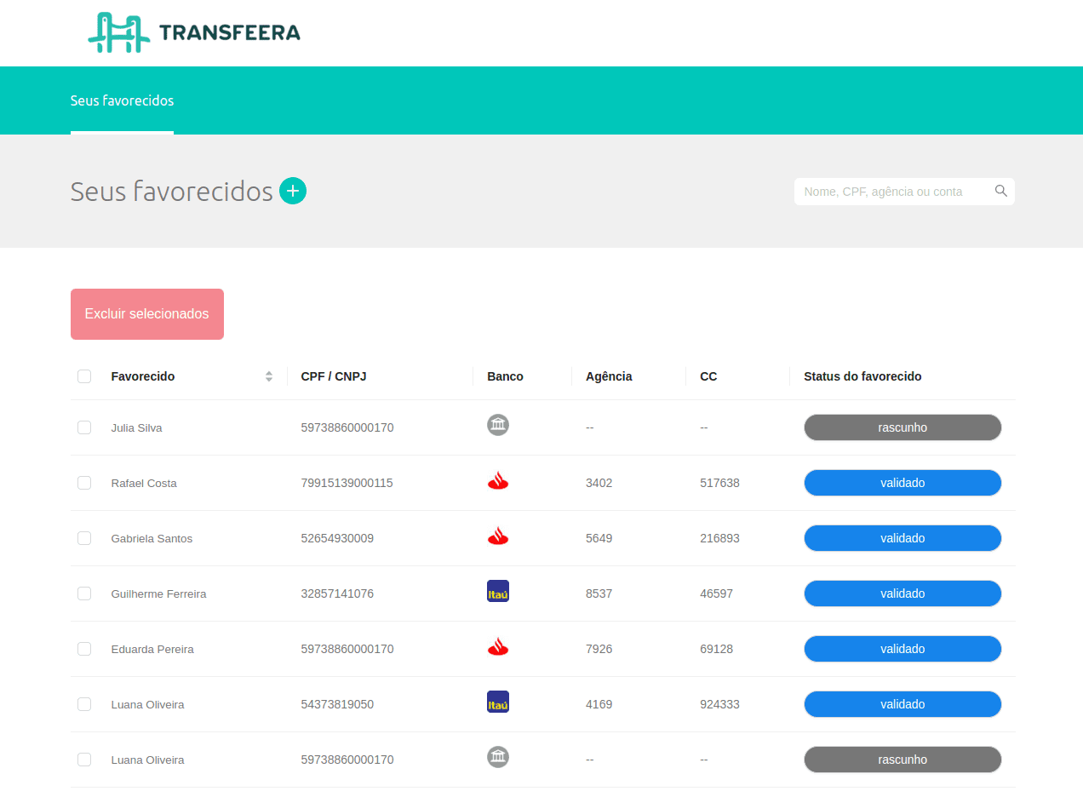The height and width of the screenshot is (797, 1083).
Task: Click the Transfeera bridge logo
Action: pyautogui.click(x=118, y=33)
